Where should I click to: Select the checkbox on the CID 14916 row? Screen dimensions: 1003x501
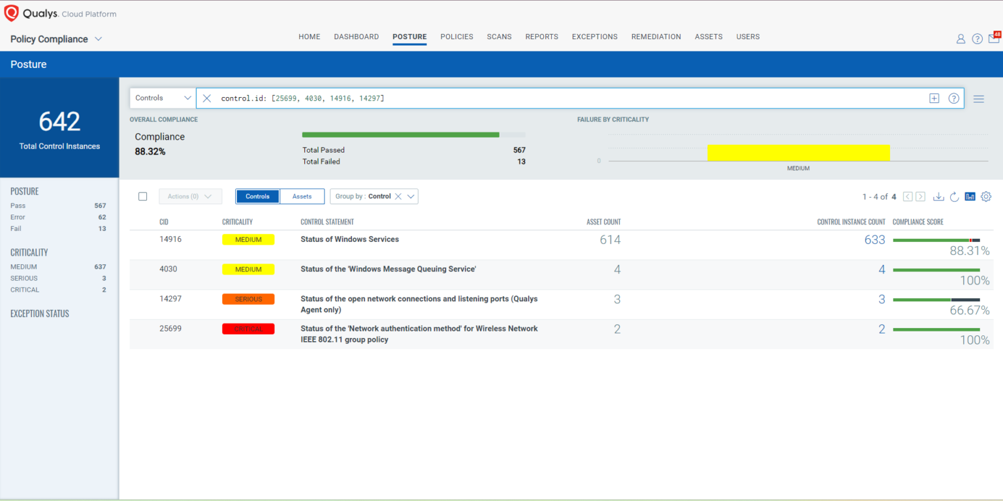click(143, 239)
